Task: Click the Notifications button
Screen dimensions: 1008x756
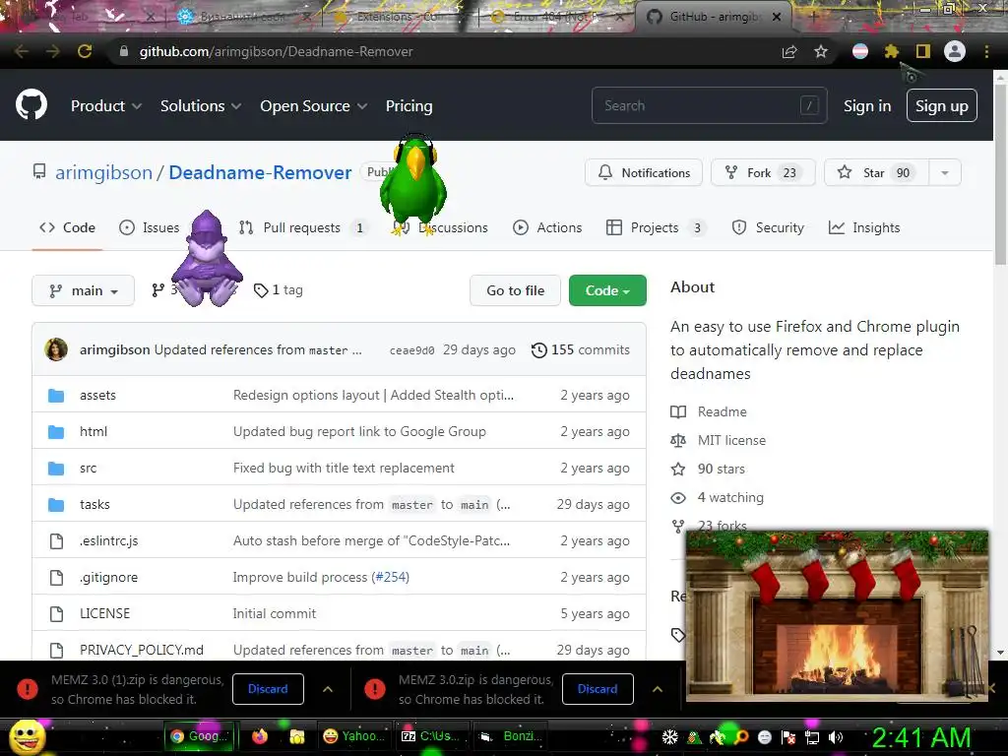Action: click(644, 173)
